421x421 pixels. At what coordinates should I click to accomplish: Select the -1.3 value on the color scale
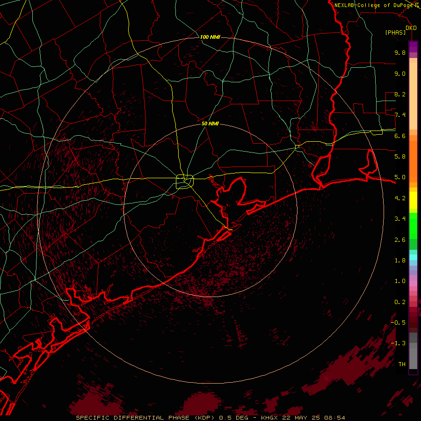tap(398, 343)
